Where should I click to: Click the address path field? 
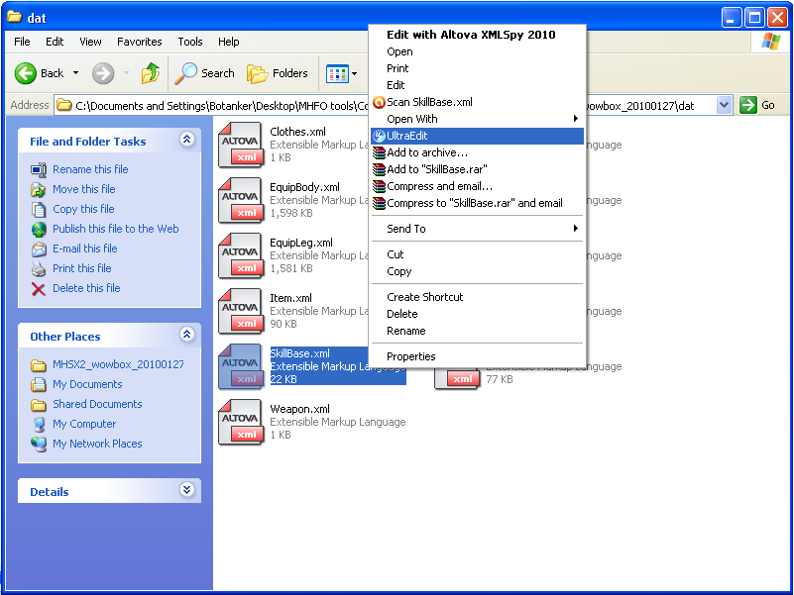click(x=393, y=105)
